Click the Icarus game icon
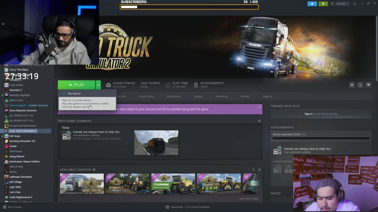 [6, 172]
